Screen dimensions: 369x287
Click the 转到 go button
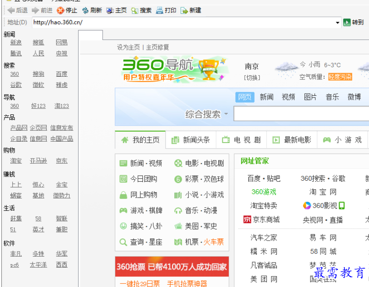tap(347, 22)
